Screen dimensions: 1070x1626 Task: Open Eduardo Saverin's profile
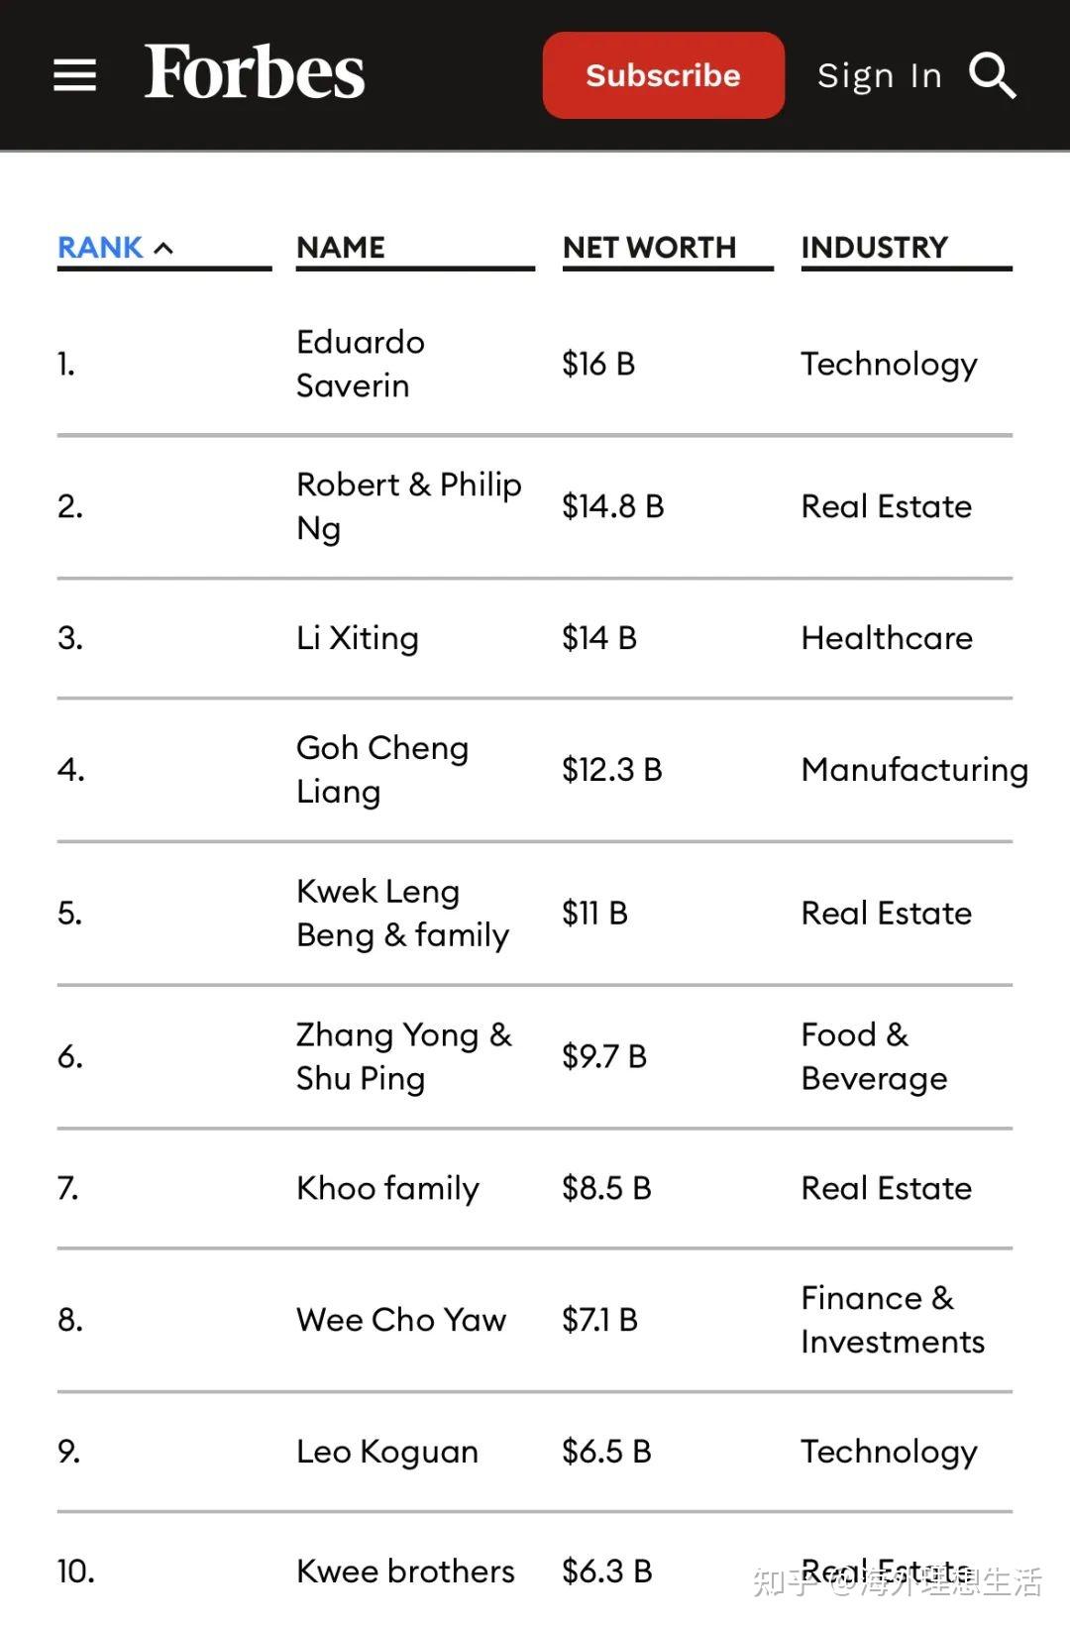click(361, 364)
